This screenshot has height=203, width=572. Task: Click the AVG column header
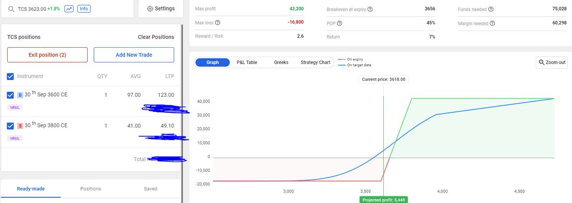coord(135,76)
